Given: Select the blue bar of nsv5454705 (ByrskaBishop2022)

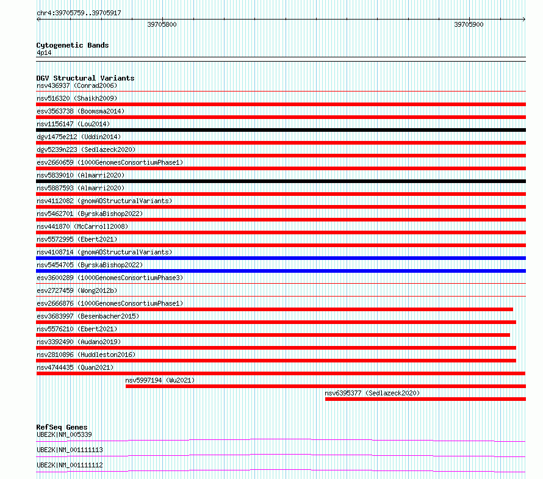Looking at the screenshot, I should point(281,271).
